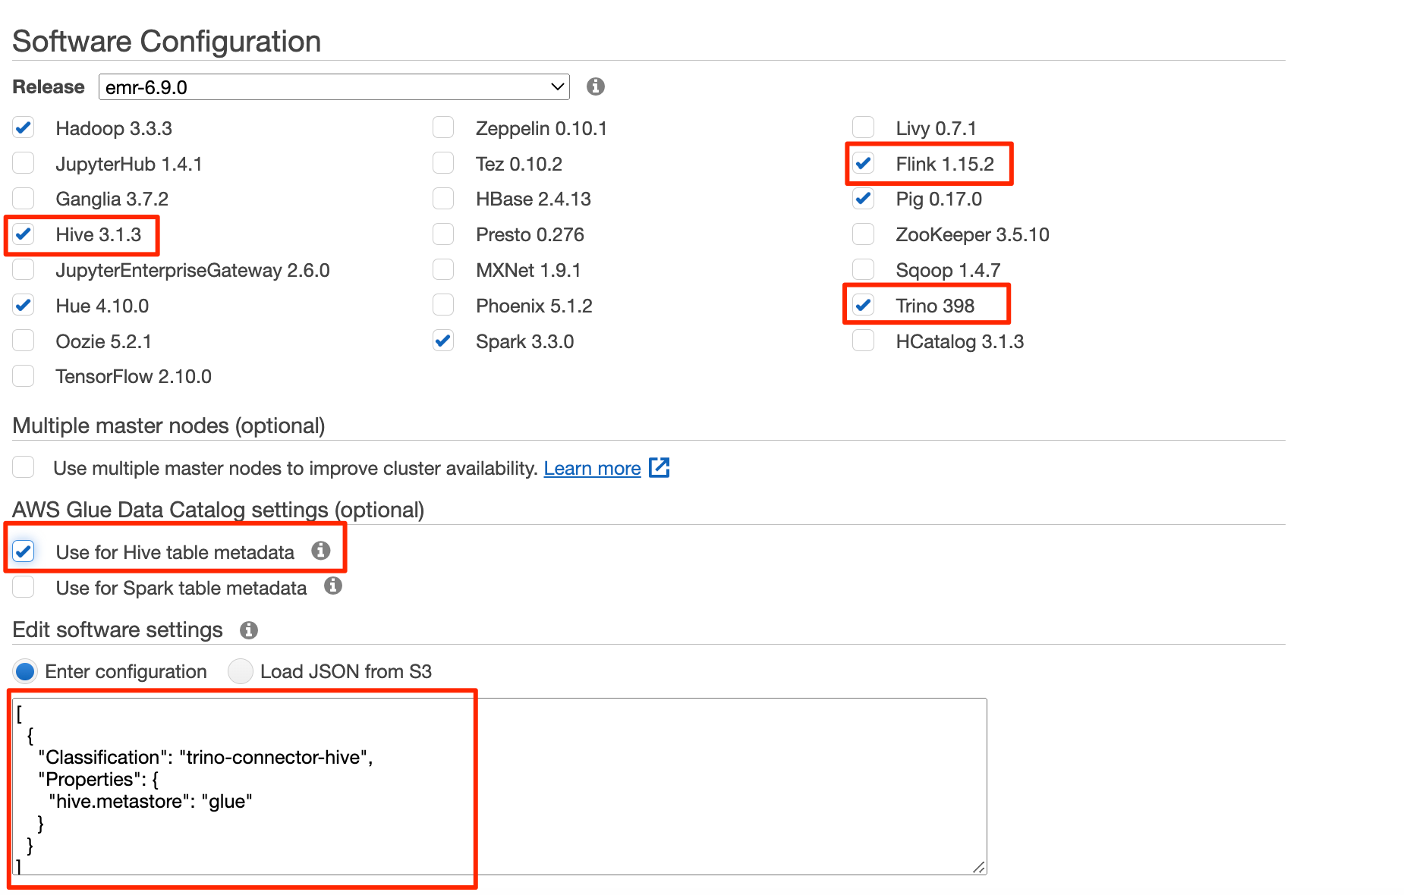Uncheck Spark 3.3.0
Viewport: 1404px width, 895px height.
[x=443, y=341]
